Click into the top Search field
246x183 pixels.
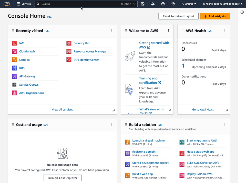point(86,4)
